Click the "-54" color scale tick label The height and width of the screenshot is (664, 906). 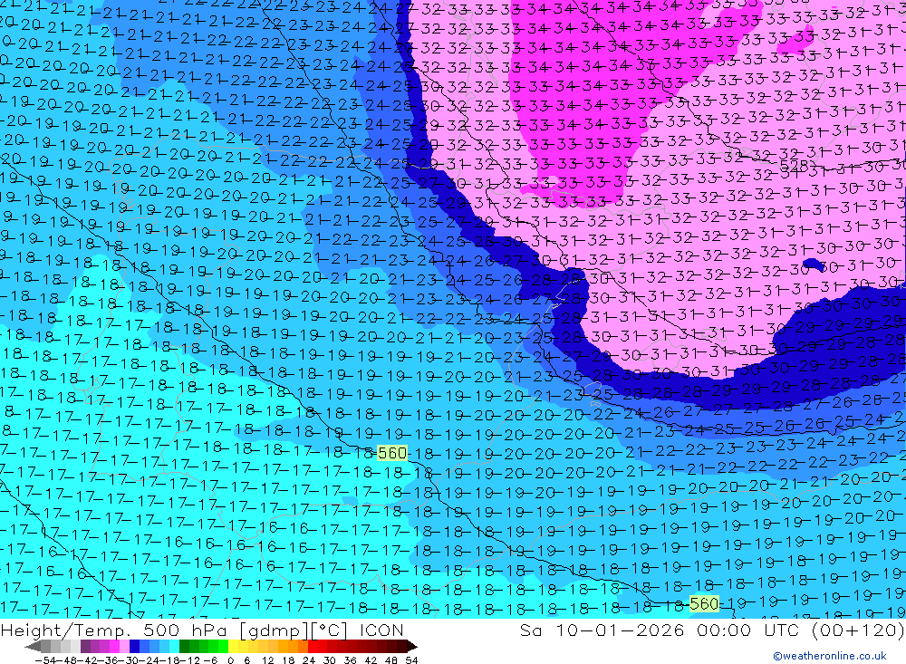coord(45,660)
